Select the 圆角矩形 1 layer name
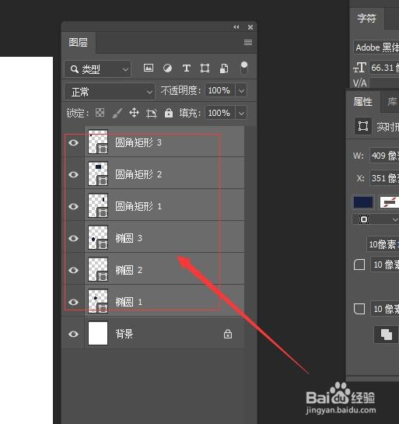 (x=138, y=206)
